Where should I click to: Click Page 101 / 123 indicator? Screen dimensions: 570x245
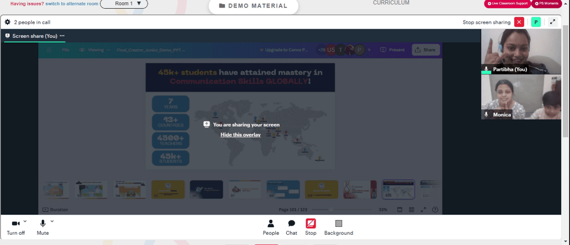[292, 210]
